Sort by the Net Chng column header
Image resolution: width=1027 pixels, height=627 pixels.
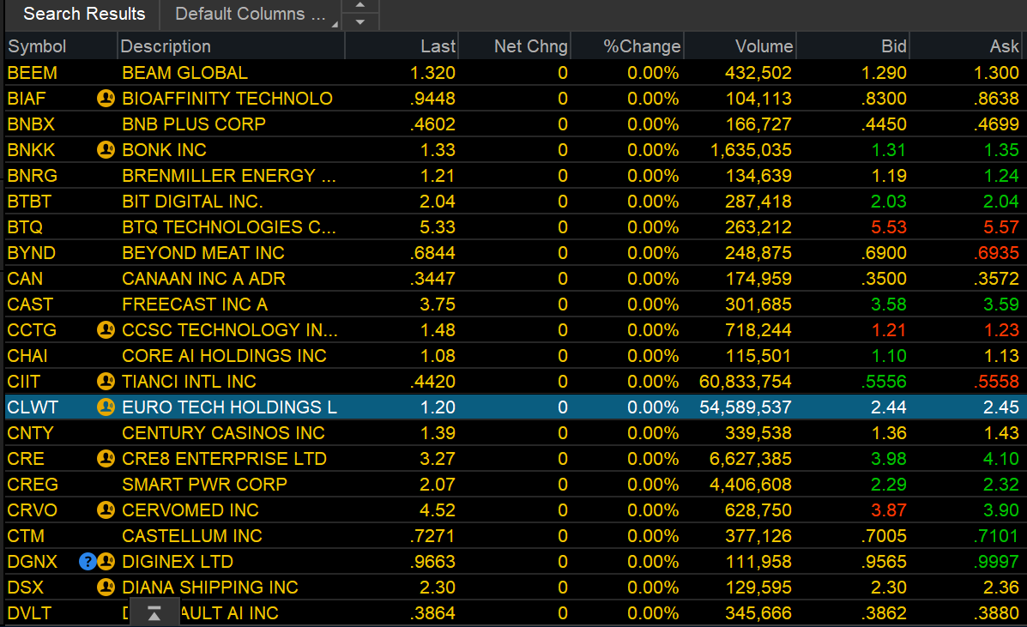pos(514,46)
